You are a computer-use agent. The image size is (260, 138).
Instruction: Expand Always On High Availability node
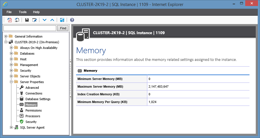click(11, 48)
